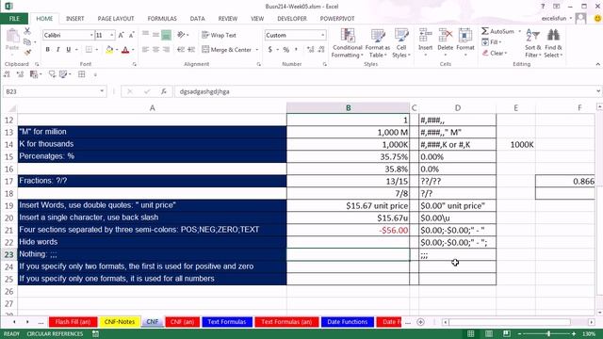Screen dimensions: 603x339
Task: Open Cell Styles gallery
Action: [x=401, y=43]
